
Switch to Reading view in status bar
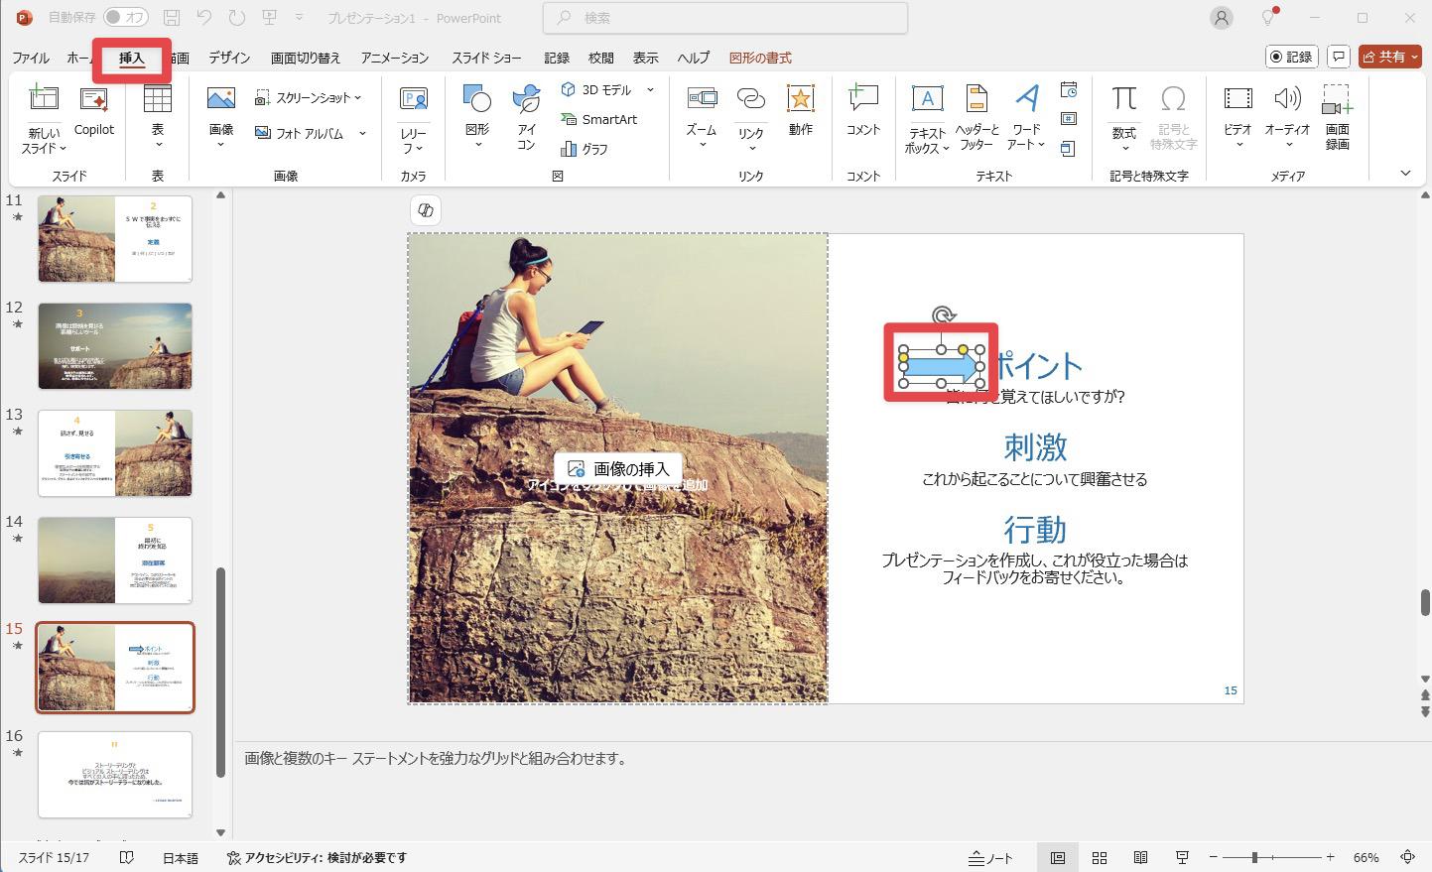click(1141, 857)
